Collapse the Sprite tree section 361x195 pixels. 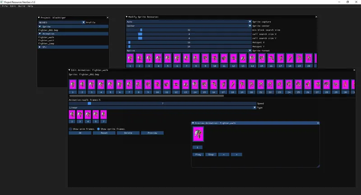40,27
